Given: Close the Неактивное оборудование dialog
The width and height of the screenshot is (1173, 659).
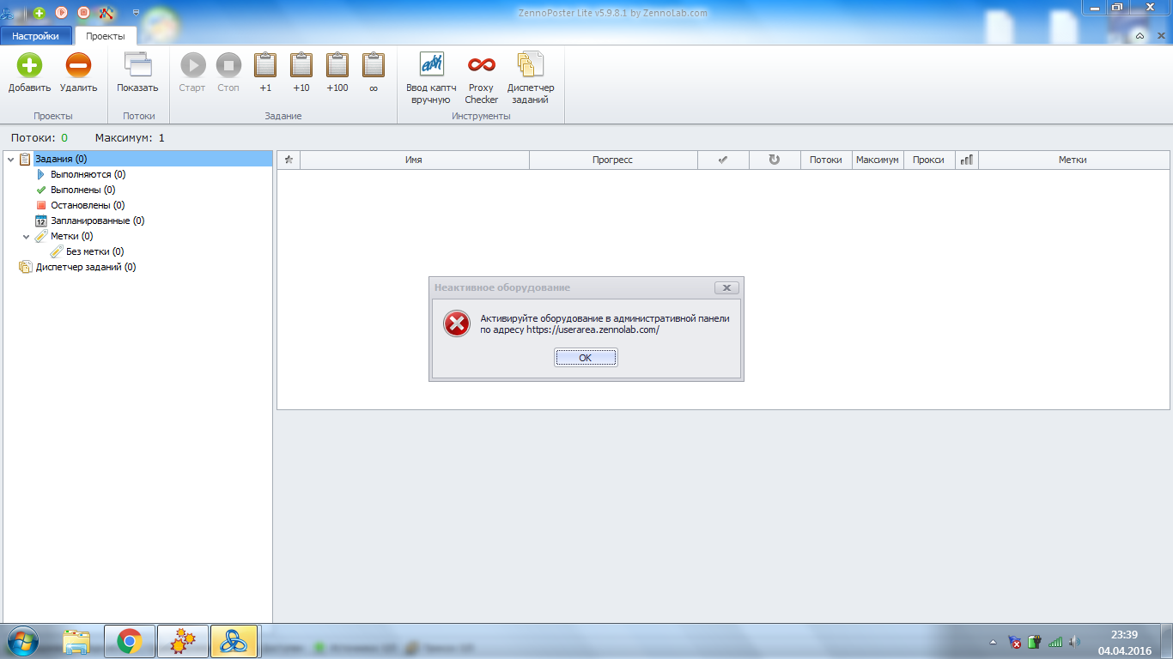Looking at the screenshot, I should point(726,288).
